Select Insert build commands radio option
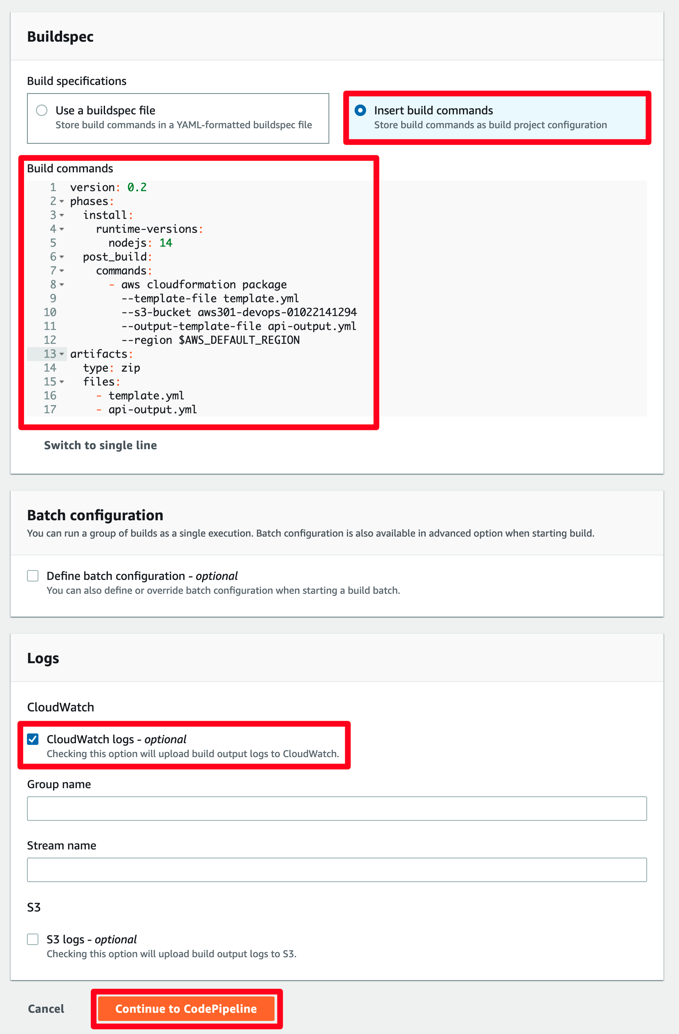Screen dimensions: 679x1034 (x=360, y=110)
